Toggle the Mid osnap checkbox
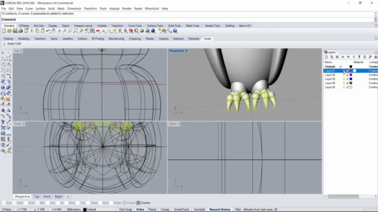The height and width of the screenshot is (212, 378). (37, 203)
